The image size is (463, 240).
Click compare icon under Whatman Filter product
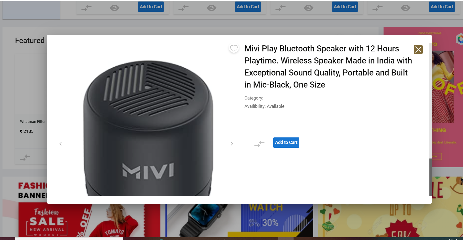pyautogui.click(x=25, y=158)
